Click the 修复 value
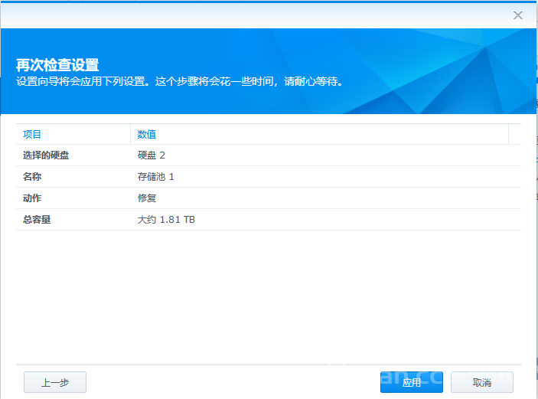 click(x=147, y=198)
